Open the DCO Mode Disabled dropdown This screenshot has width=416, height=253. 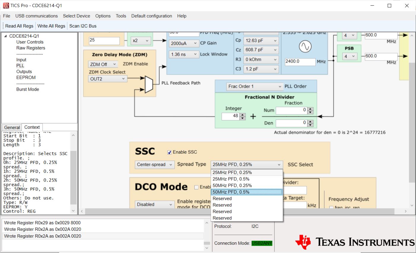click(155, 205)
